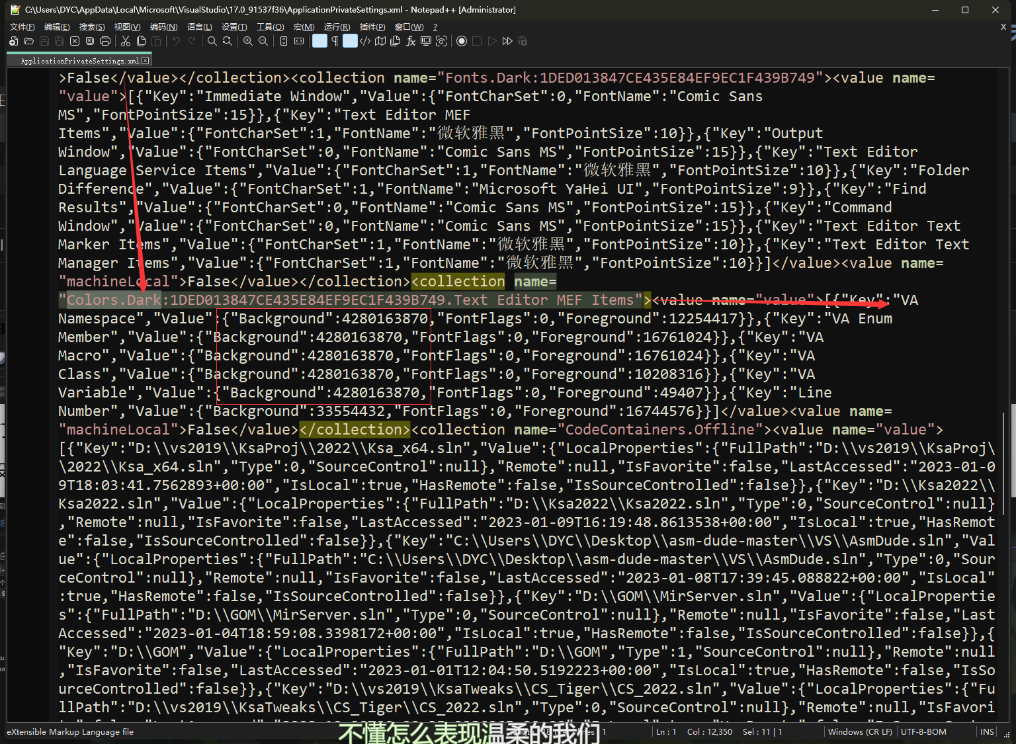Open the 编码(N) menu

click(x=163, y=27)
